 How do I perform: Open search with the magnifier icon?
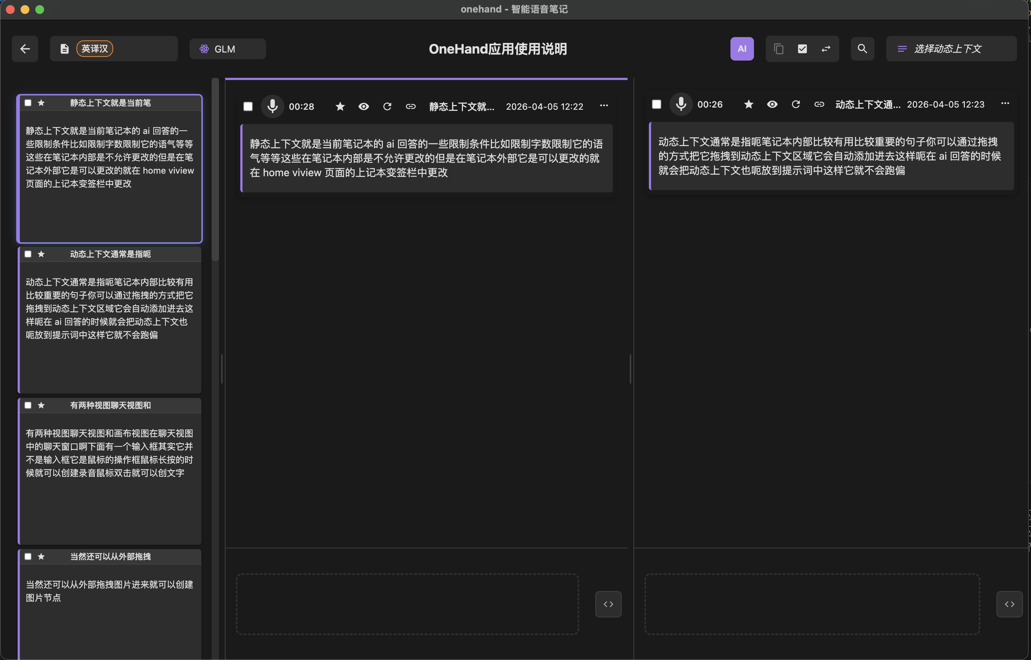pos(862,49)
